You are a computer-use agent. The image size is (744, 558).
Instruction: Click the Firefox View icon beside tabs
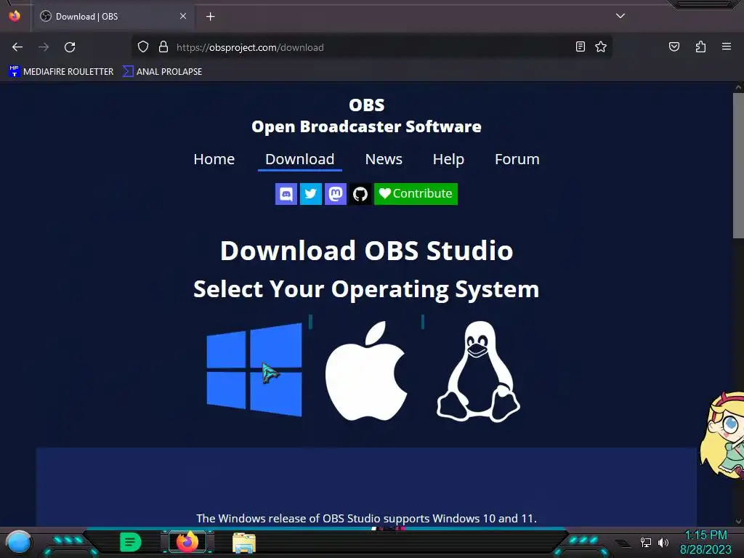(15, 16)
